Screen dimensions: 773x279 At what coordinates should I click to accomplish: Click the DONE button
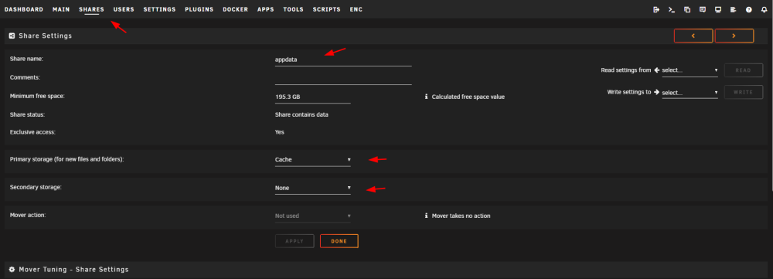tap(339, 241)
